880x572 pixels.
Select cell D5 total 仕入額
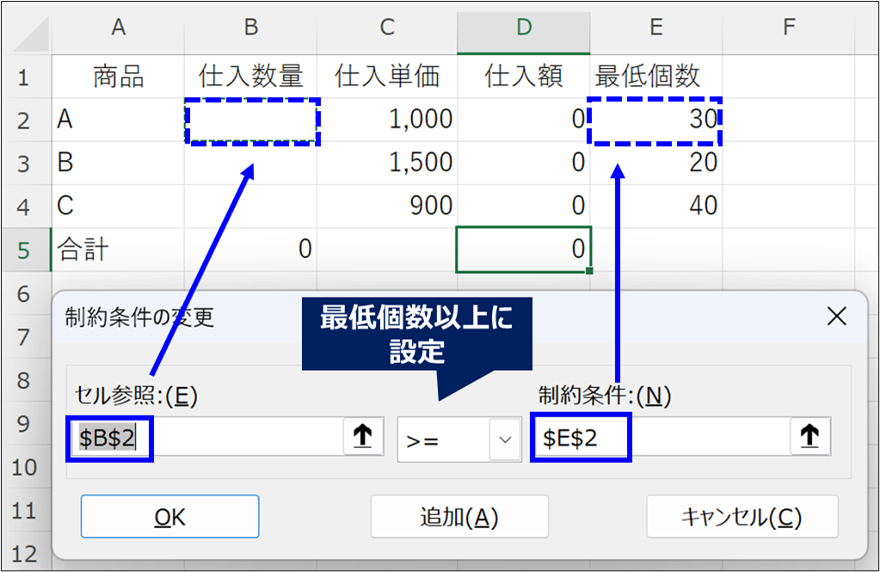(523, 250)
